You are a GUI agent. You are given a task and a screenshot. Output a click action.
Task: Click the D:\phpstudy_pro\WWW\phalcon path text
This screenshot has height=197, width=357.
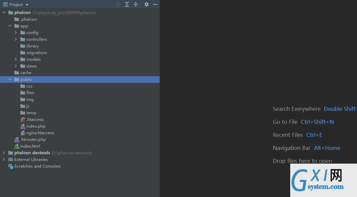64,13
